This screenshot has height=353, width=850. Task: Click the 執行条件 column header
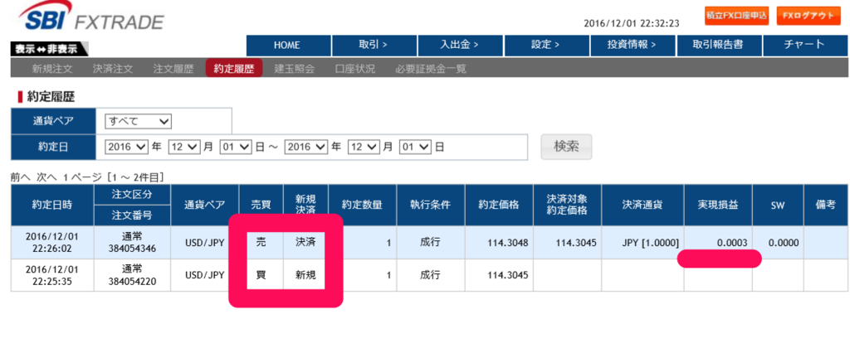[x=431, y=206]
